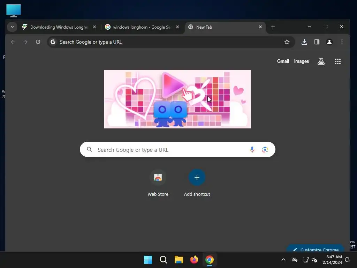The height and width of the screenshot is (268, 357).
Task: Bookmark this tab with the star icon
Action: (287, 42)
